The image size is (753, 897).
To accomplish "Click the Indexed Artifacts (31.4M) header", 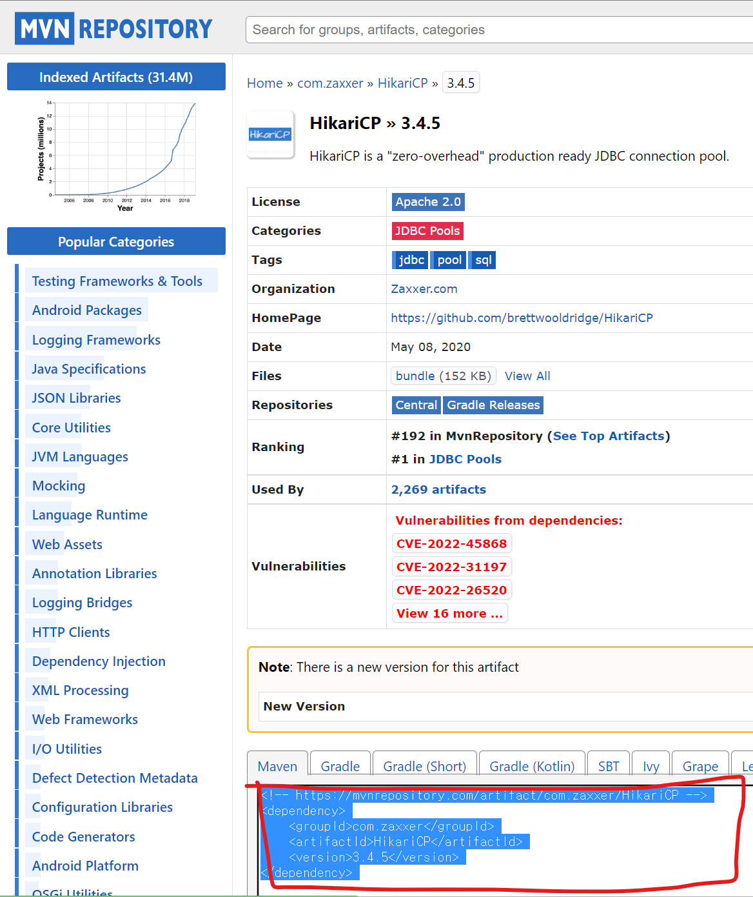I will (x=116, y=77).
